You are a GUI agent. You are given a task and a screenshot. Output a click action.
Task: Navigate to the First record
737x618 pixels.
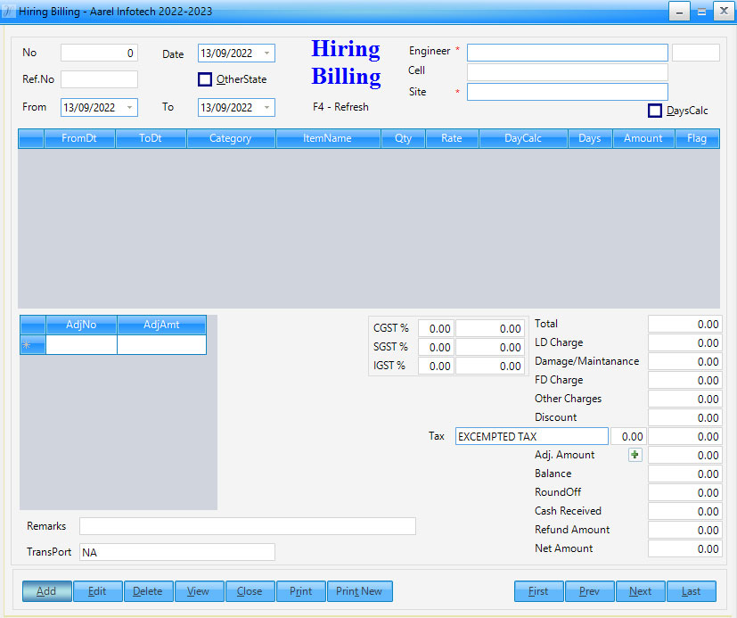coord(538,591)
